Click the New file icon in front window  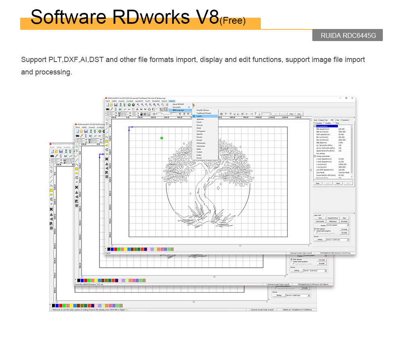[108, 105]
